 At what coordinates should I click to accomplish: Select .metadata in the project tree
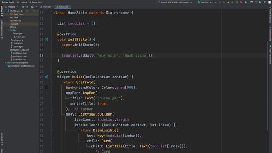tap(18, 43)
